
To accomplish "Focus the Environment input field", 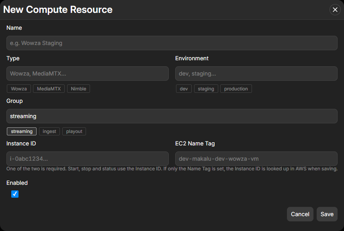I will coord(256,74).
